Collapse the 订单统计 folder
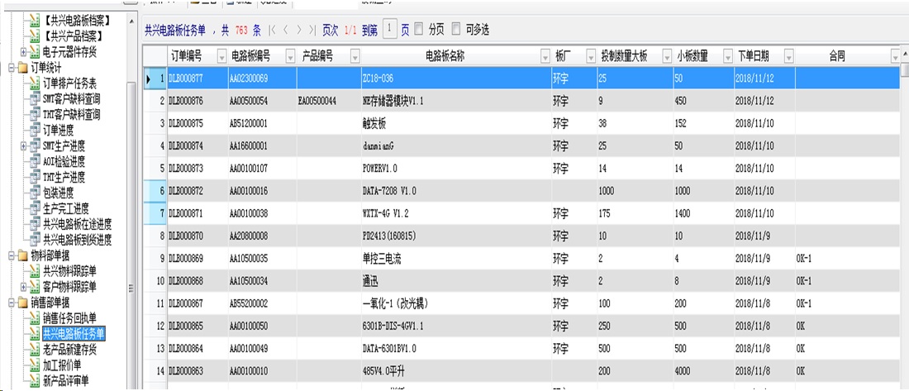The image size is (909, 391). tap(9, 67)
